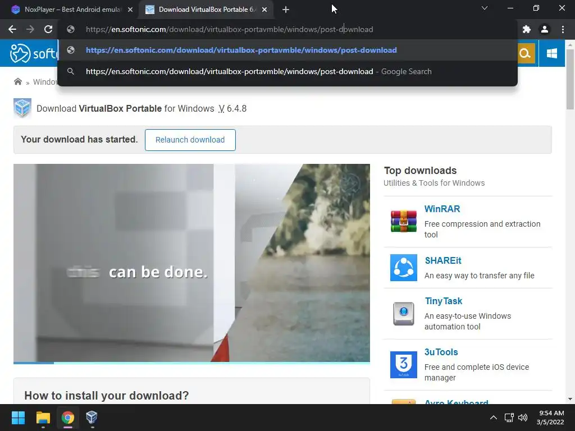
Task: Click the version V 6.4.8 text
Action: (x=232, y=108)
